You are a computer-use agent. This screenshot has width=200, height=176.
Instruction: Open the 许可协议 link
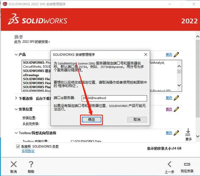click(28, 151)
